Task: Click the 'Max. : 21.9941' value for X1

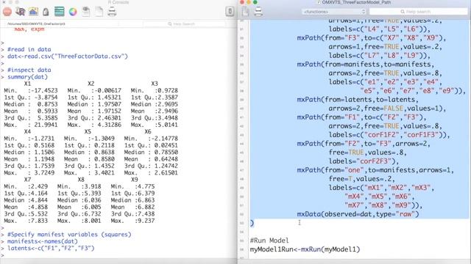Action: click(x=31, y=125)
